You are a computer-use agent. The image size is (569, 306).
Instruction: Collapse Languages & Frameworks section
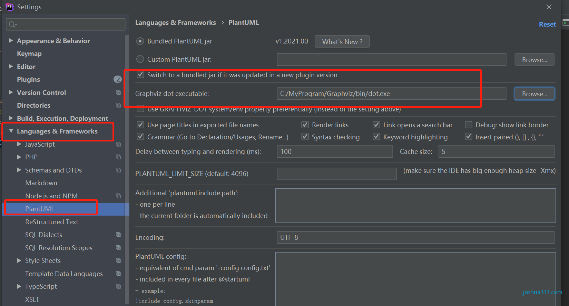(x=11, y=131)
